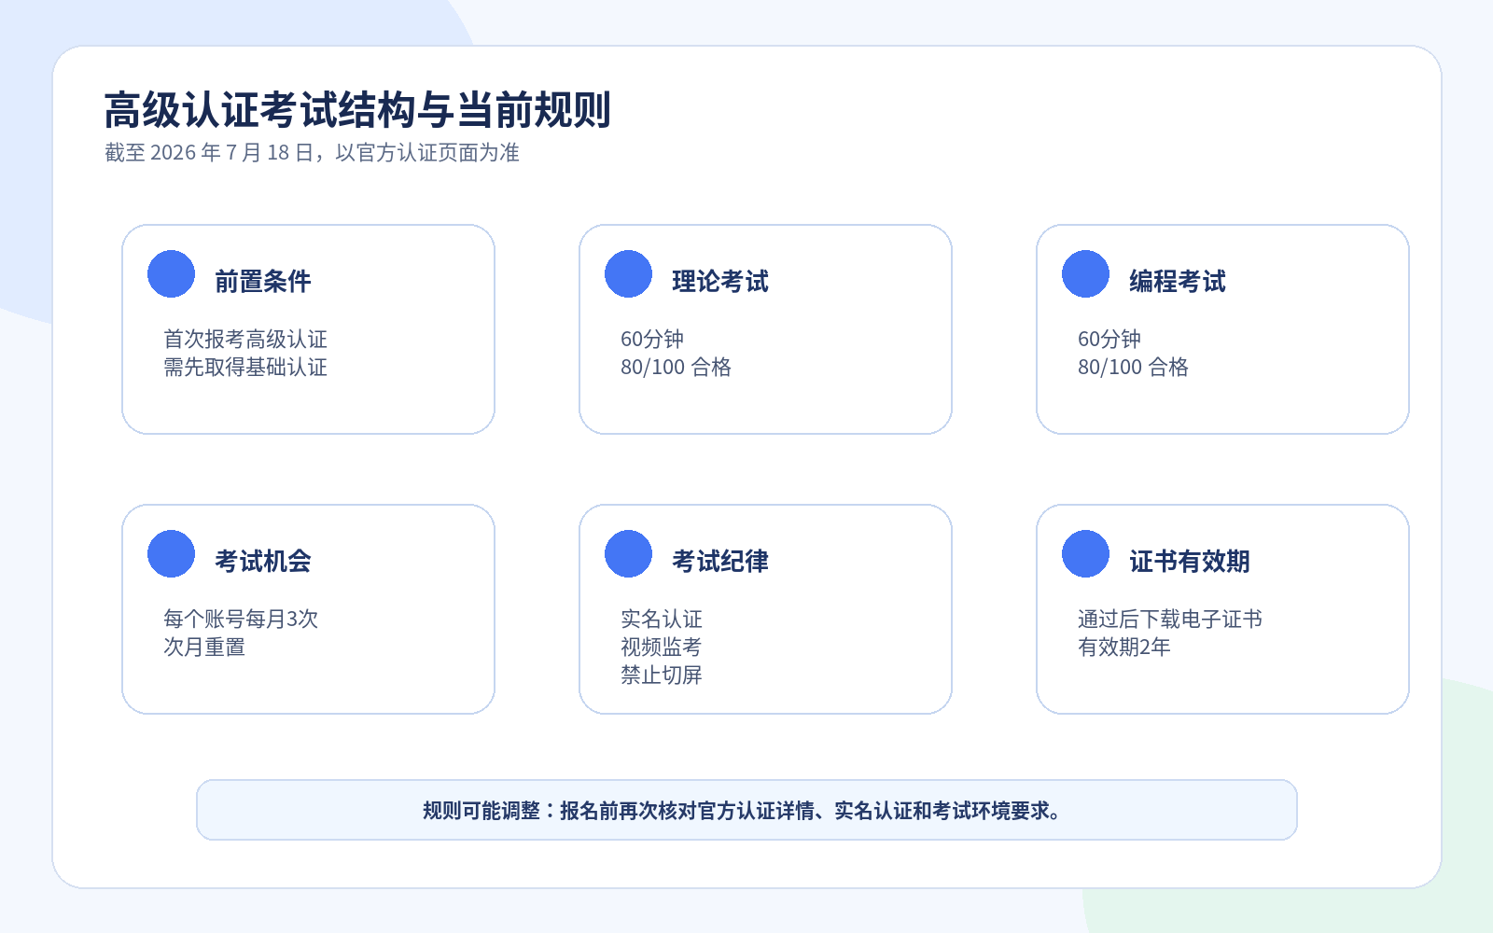The width and height of the screenshot is (1493, 933).
Task: Click the main title 高级认证考试结构与当前规则
Action: pyautogui.click(x=357, y=110)
